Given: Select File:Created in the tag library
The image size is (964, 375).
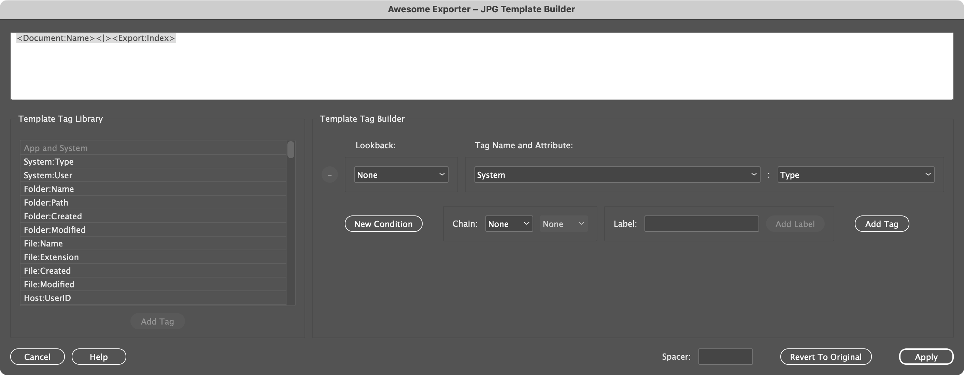Looking at the screenshot, I should [x=153, y=271].
